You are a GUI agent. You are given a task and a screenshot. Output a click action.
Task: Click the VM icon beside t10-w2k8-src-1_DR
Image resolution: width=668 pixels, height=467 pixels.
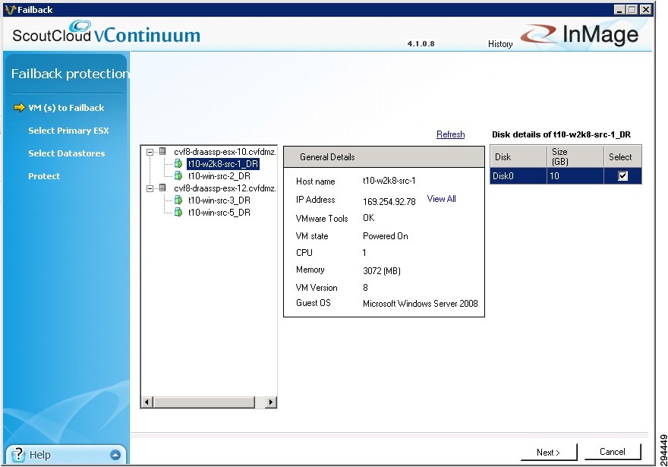pos(178,163)
